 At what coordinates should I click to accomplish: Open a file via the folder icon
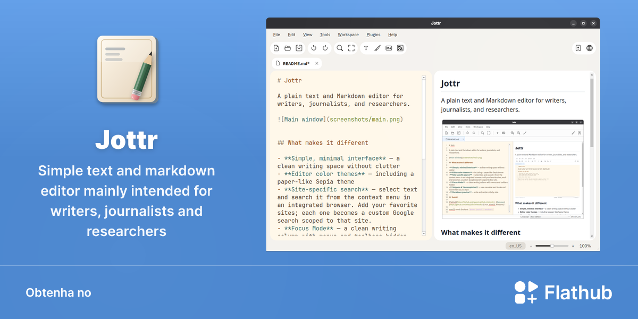(x=288, y=48)
